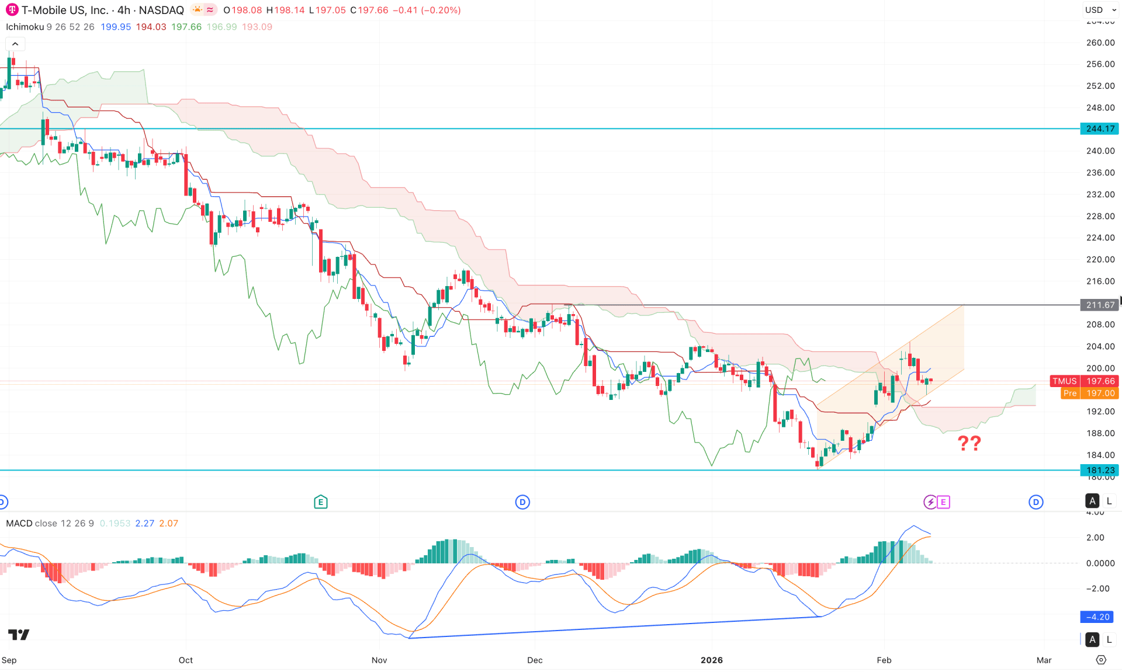
Task: Click the pink E earnings marker near February
Action: (942, 502)
